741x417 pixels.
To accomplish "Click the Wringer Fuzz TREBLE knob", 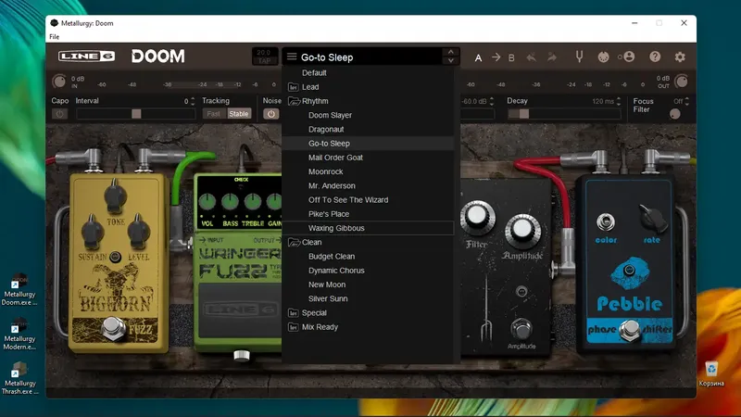I will [x=252, y=202].
